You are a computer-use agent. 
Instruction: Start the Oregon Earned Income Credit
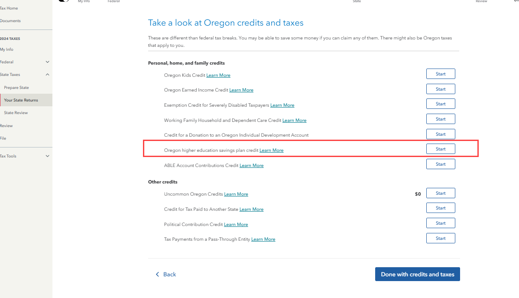point(441,89)
